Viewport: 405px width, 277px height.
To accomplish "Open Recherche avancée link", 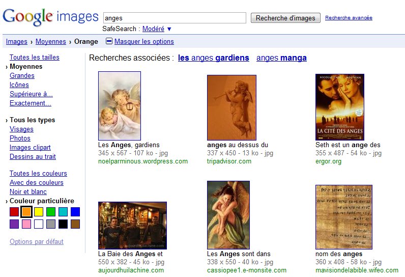I will (349, 18).
